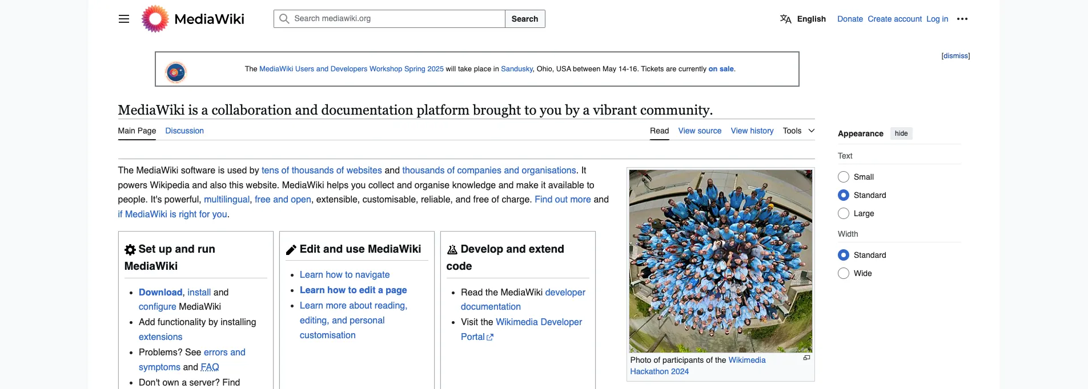The height and width of the screenshot is (389, 1088).
Task: Switch to the Discussion tab
Action: tap(184, 131)
